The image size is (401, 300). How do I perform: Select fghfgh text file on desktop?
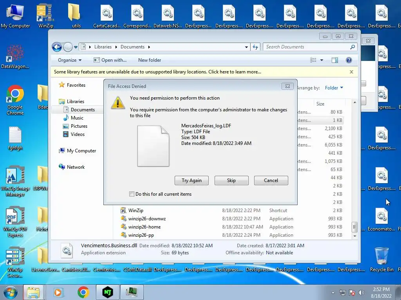(15, 138)
